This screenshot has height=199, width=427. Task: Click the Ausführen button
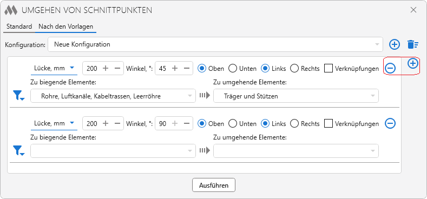click(x=214, y=185)
